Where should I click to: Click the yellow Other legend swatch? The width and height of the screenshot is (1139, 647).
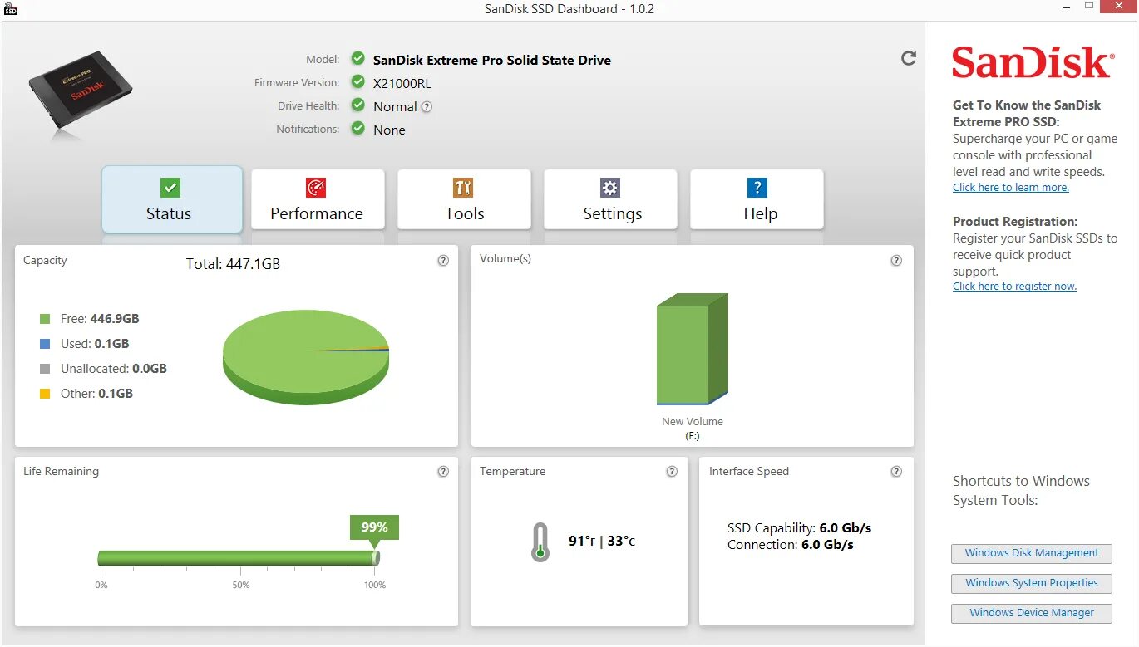45,394
